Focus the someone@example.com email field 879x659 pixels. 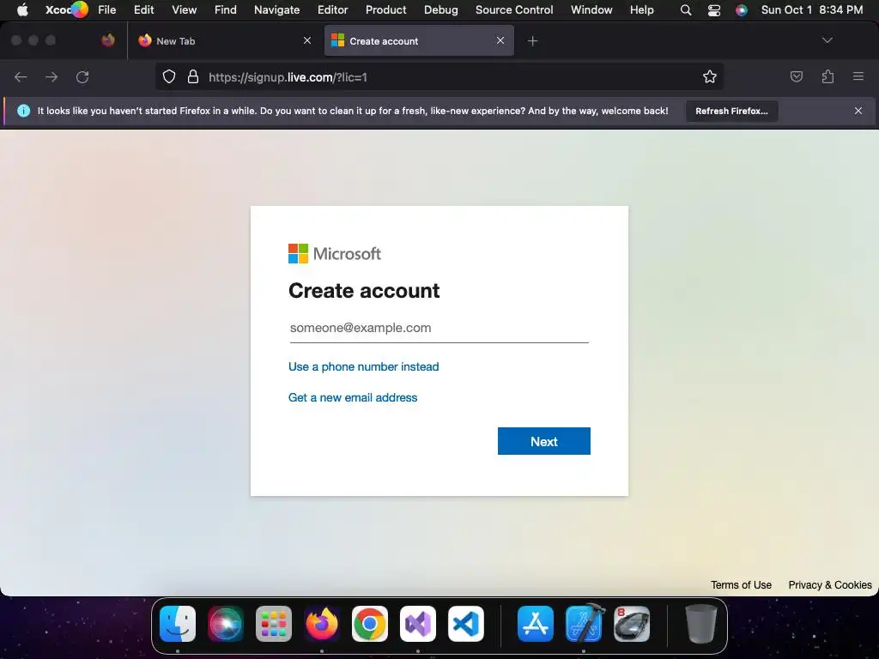tap(439, 329)
